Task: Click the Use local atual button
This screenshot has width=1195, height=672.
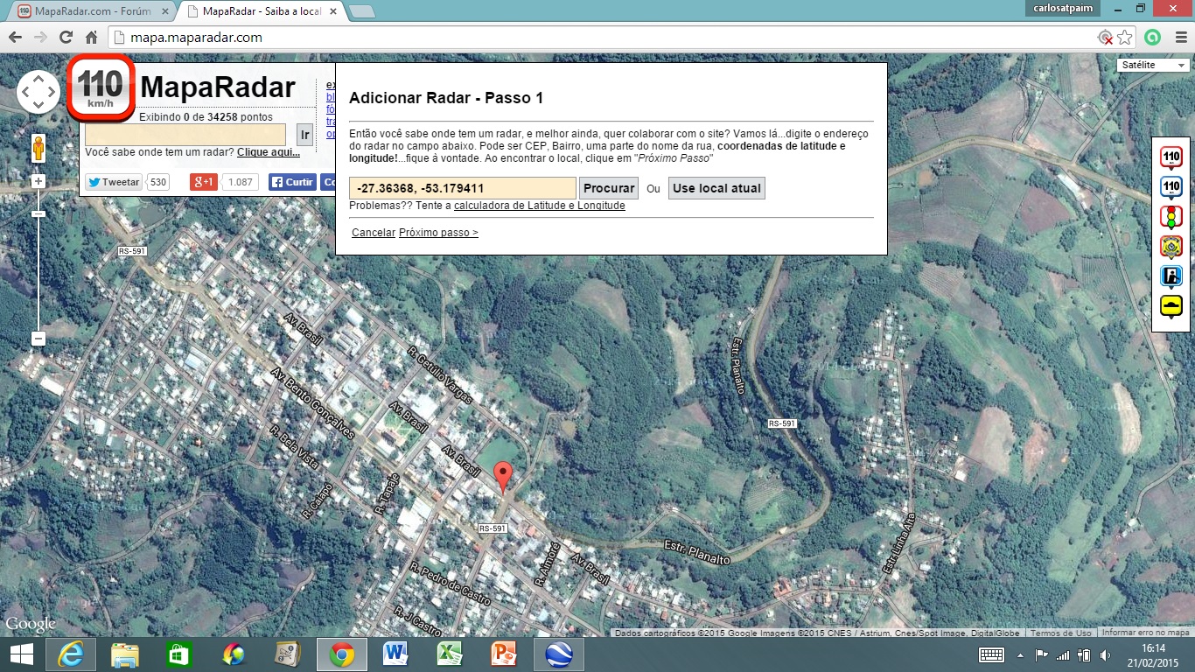Action: [716, 188]
